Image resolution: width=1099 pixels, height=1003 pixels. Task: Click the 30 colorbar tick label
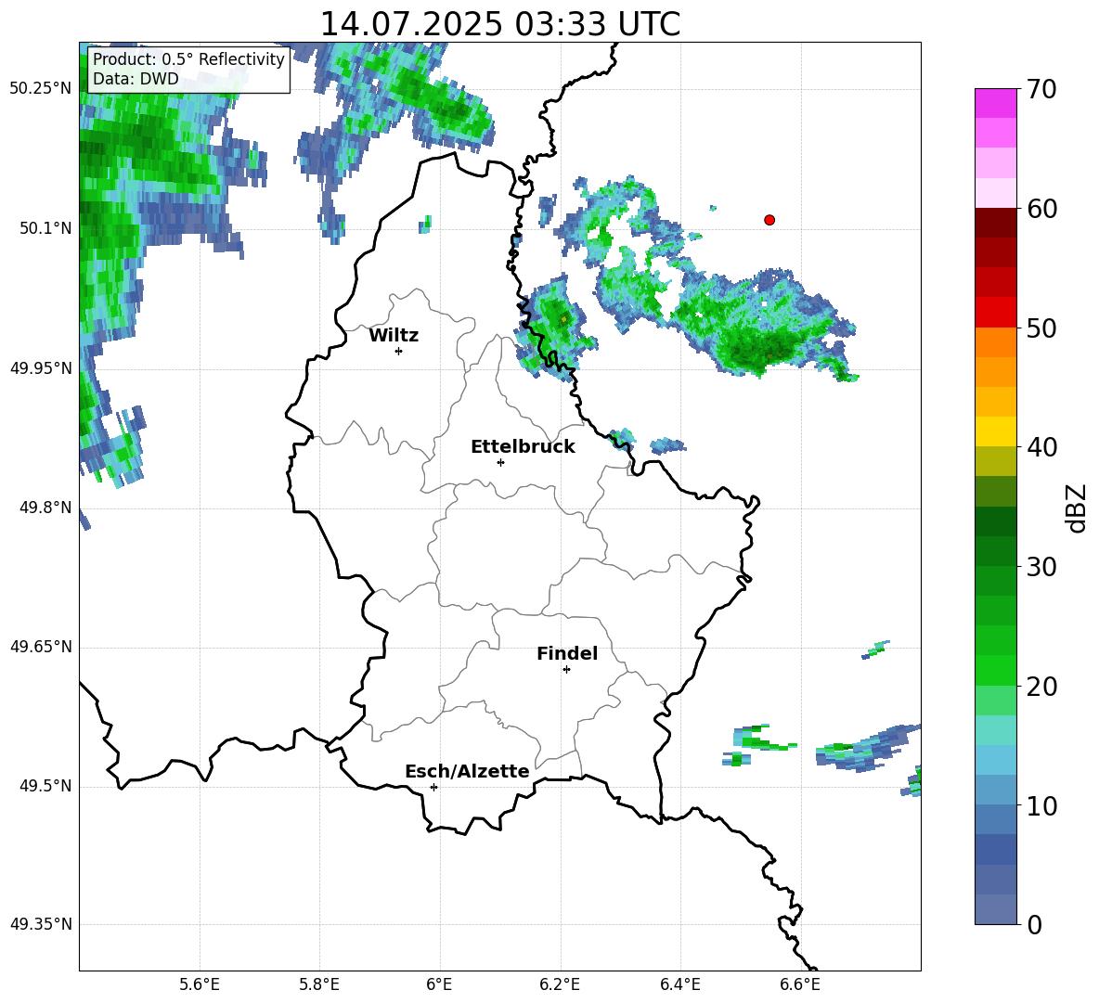tap(1041, 567)
